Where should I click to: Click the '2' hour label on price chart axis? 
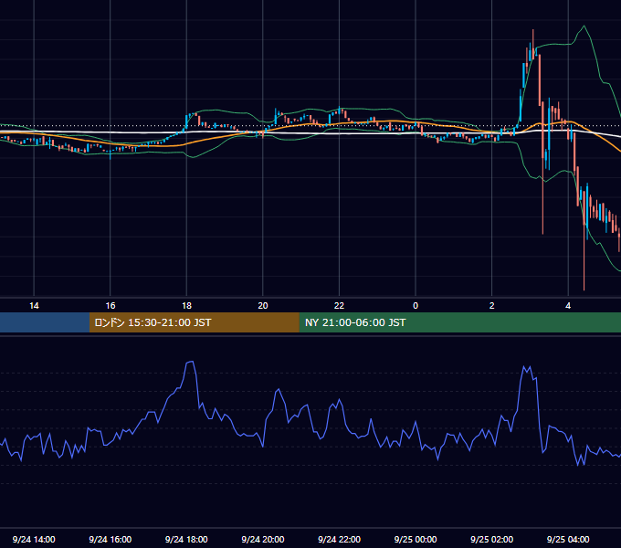(x=492, y=306)
